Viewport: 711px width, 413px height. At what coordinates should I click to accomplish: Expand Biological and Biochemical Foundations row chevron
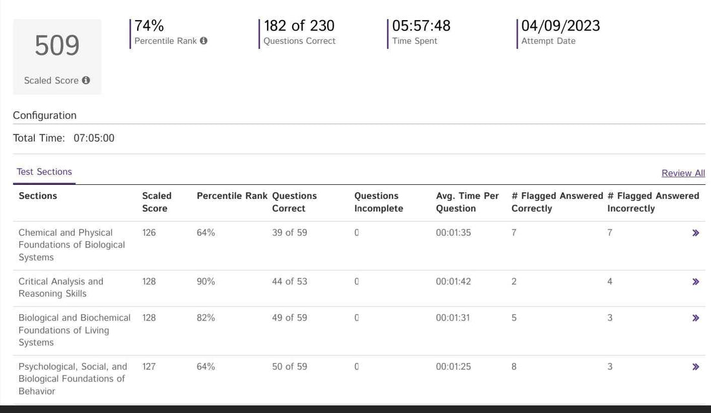coord(695,318)
